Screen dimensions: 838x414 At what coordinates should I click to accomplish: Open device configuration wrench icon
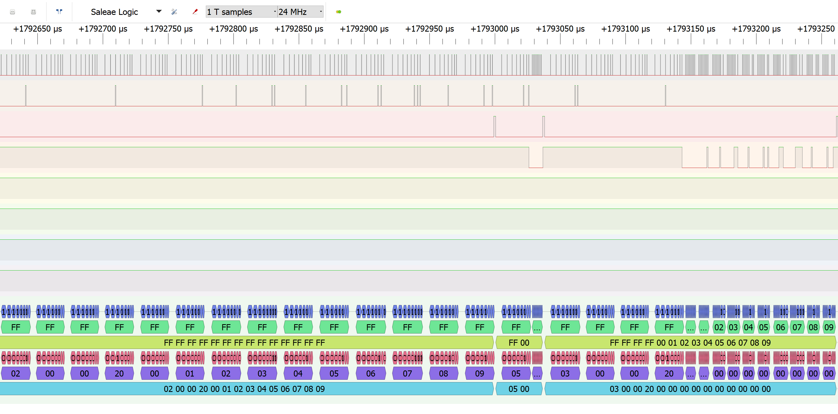coord(174,12)
